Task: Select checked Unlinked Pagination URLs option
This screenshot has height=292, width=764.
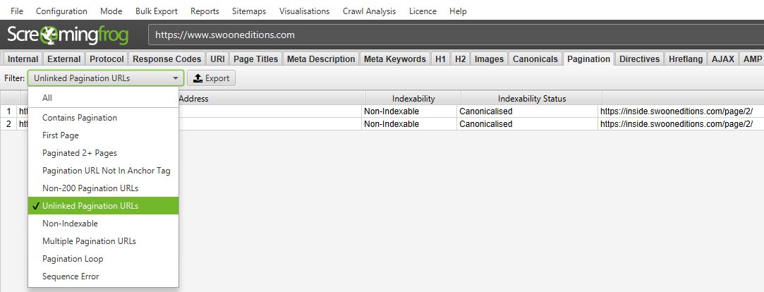Action: tap(103, 206)
